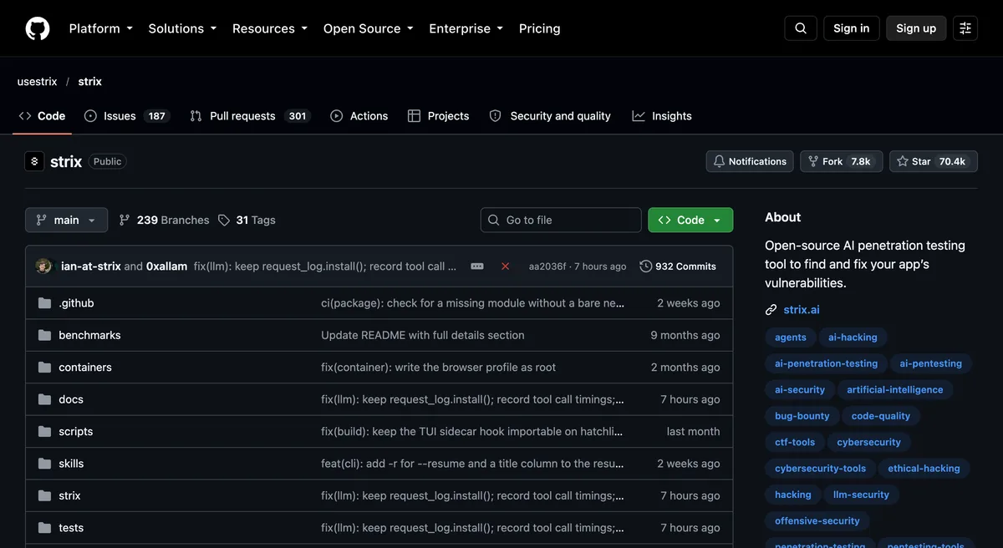
Task: View the 31 Tags link
Action: 247,220
